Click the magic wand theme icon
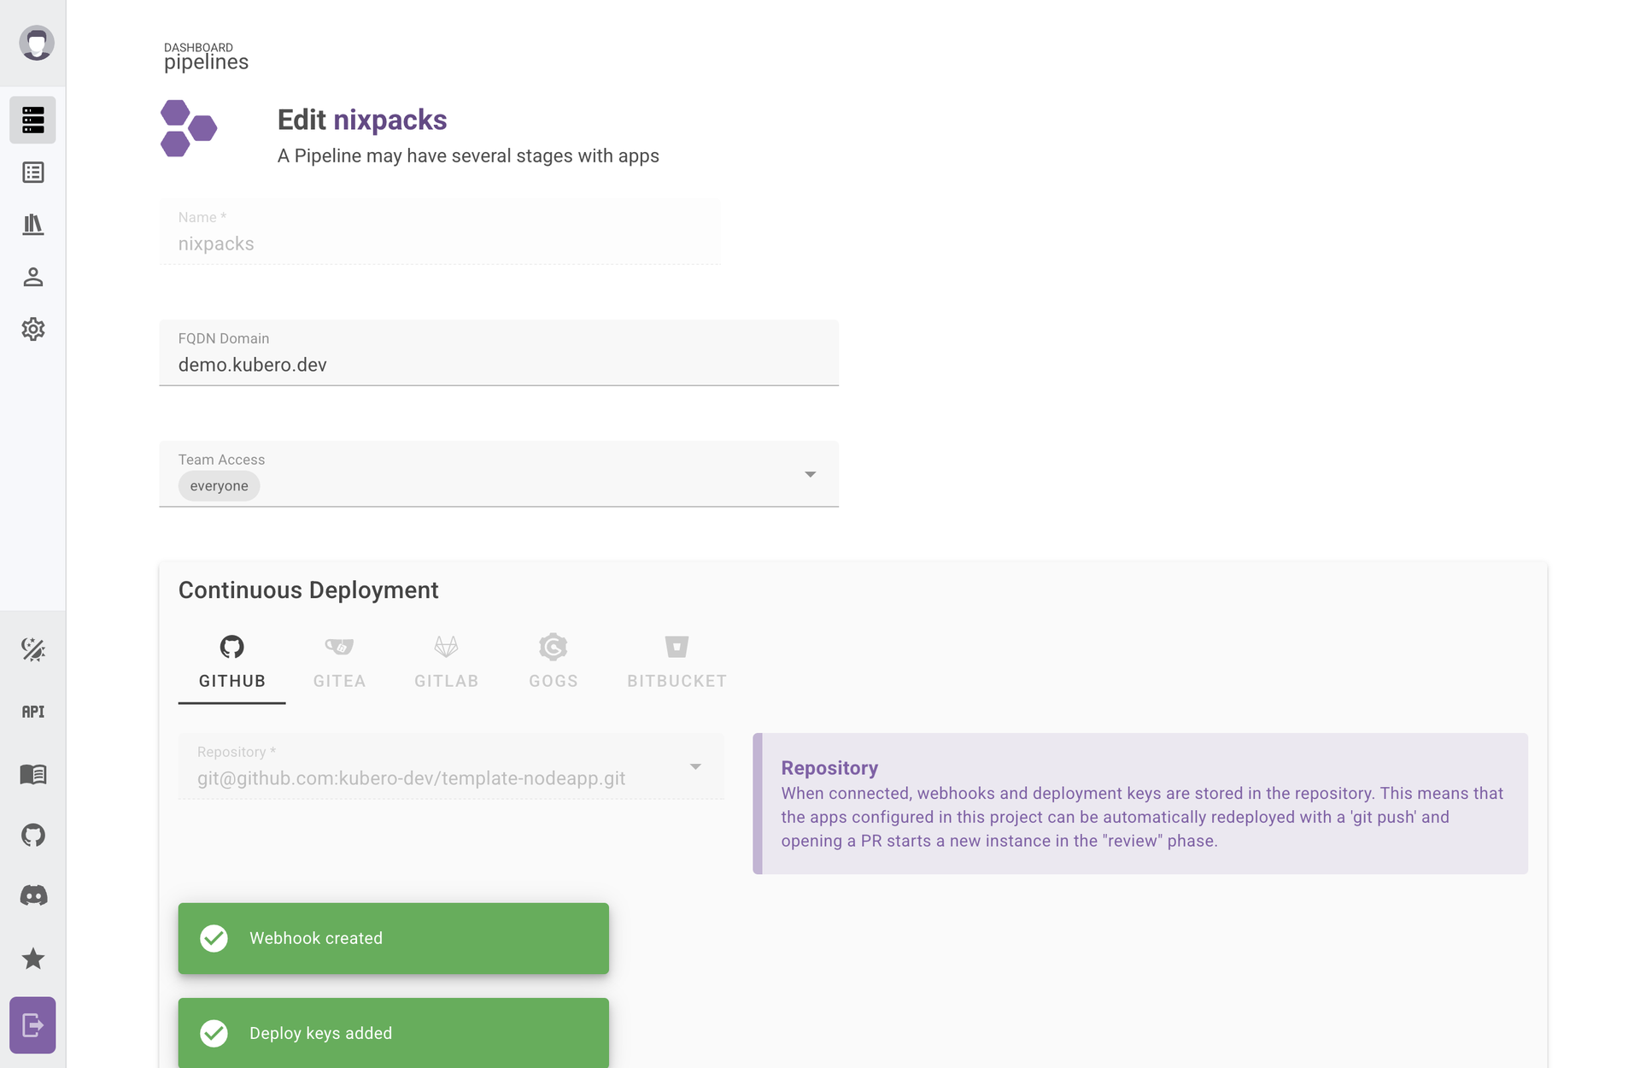The image size is (1640, 1068). click(x=33, y=649)
